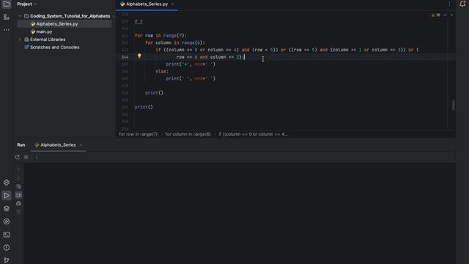Click inside the Run console output area

pyautogui.click(x=240, y=213)
